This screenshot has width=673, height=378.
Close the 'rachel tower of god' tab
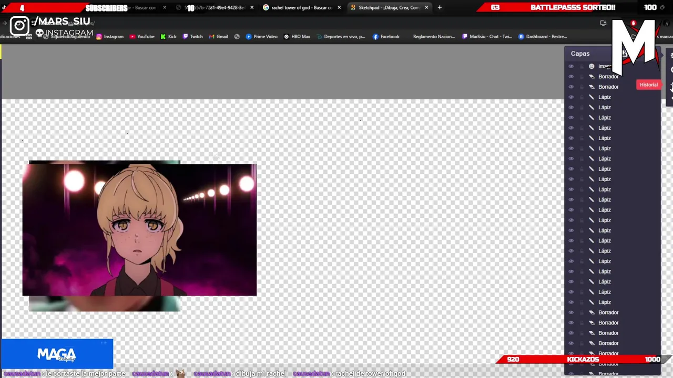click(339, 7)
